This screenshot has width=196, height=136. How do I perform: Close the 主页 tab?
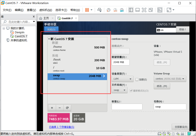coord(53,18)
